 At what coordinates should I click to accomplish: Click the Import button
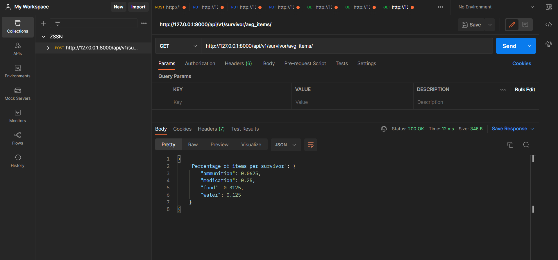click(138, 7)
